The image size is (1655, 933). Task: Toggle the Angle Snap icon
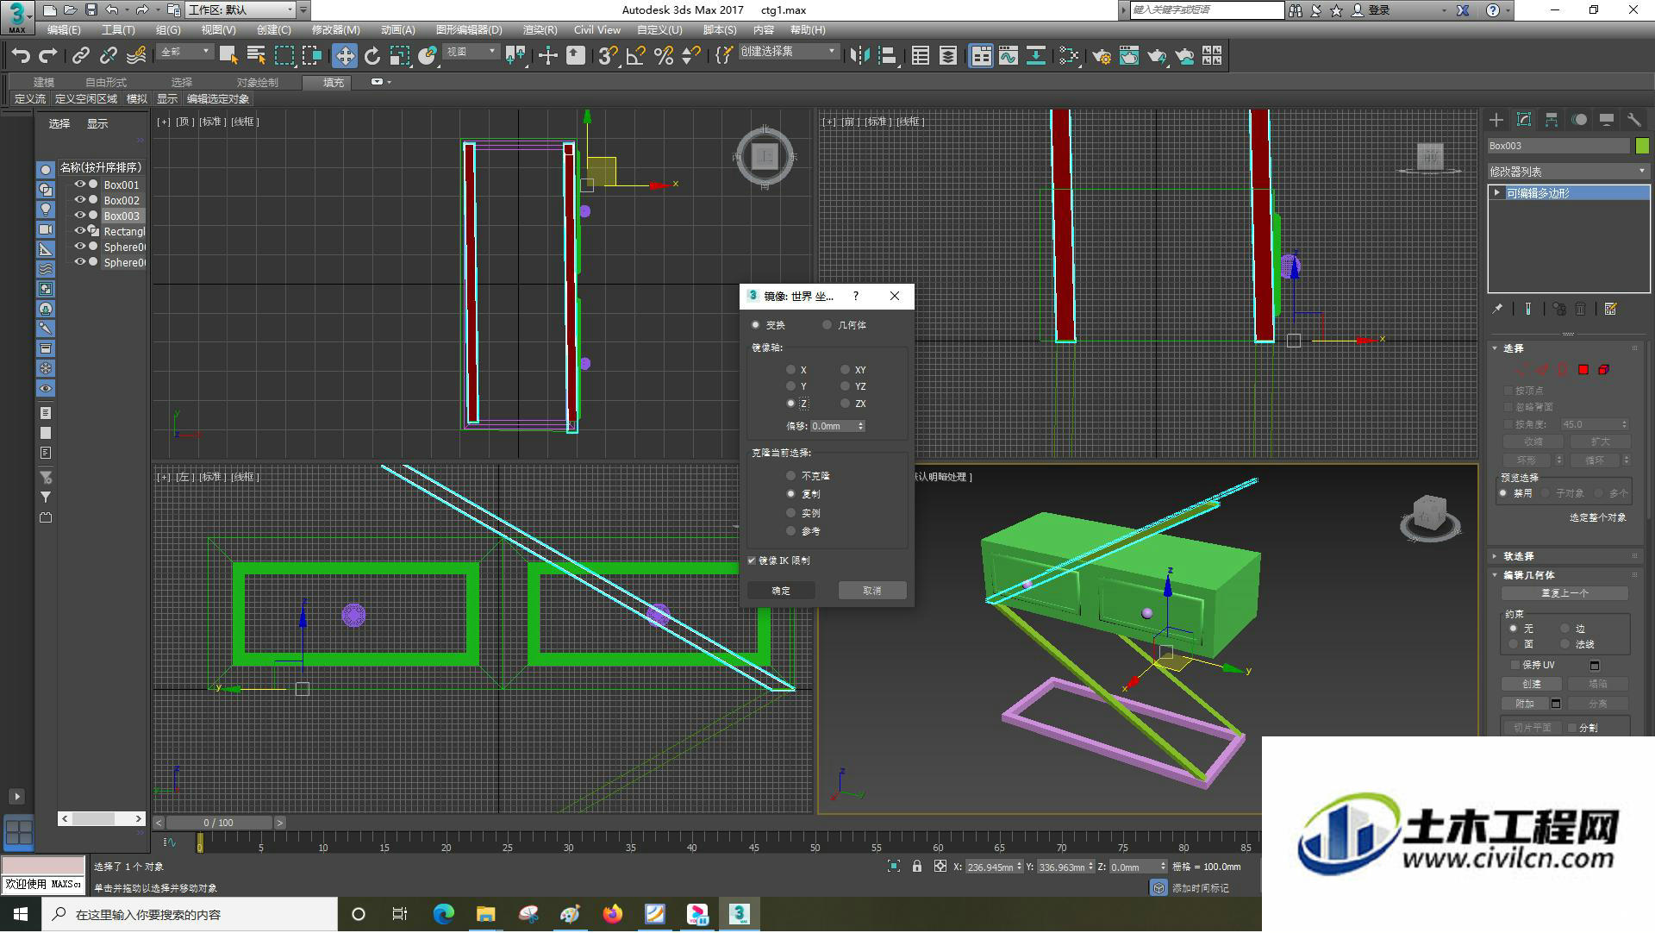(x=635, y=56)
